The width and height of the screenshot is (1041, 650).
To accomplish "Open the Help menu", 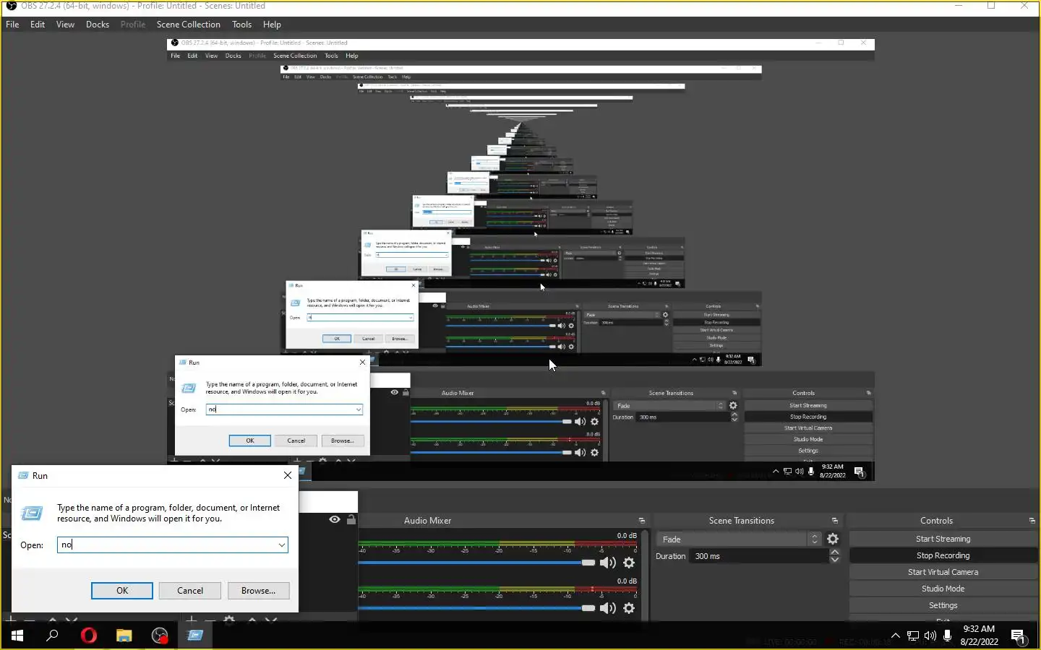I will point(272,25).
